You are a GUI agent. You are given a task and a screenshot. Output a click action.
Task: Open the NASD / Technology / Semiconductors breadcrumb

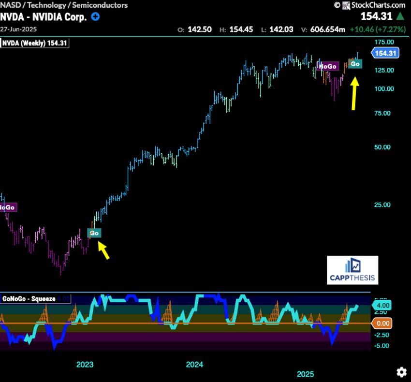click(x=64, y=5)
